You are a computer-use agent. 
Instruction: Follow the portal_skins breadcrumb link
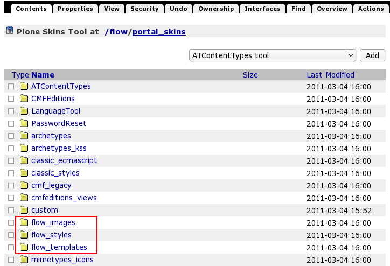pos(159,32)
